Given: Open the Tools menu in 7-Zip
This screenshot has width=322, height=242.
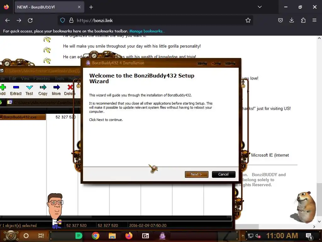Looking at the screenshot, I should (x=59, y=78).
